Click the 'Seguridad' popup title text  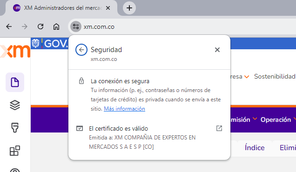(106, 50)
